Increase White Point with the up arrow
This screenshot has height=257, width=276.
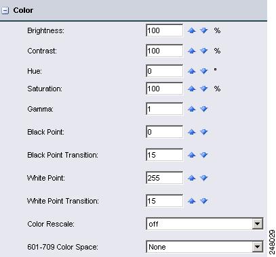191,178
